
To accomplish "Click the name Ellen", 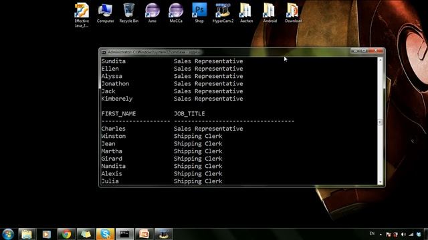I will (110, 69).
